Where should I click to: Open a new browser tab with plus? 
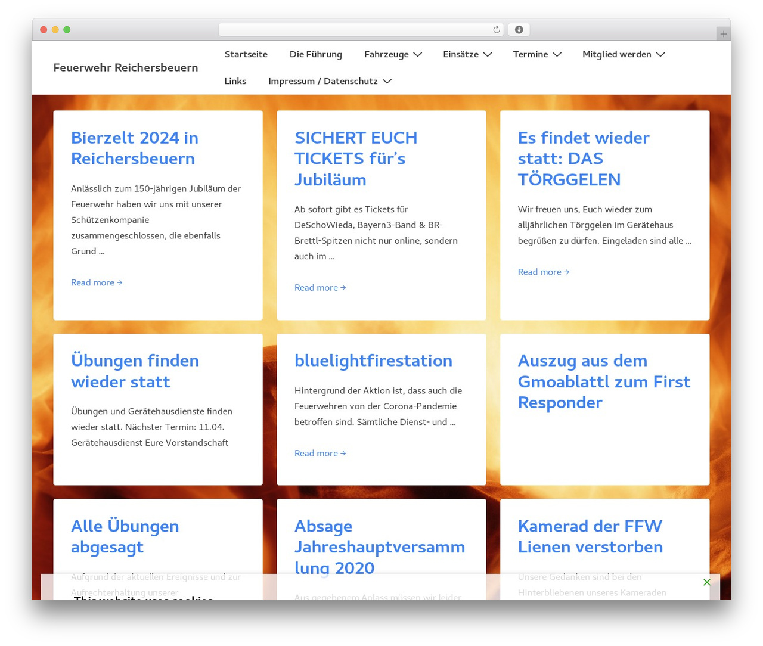(723, 34)
